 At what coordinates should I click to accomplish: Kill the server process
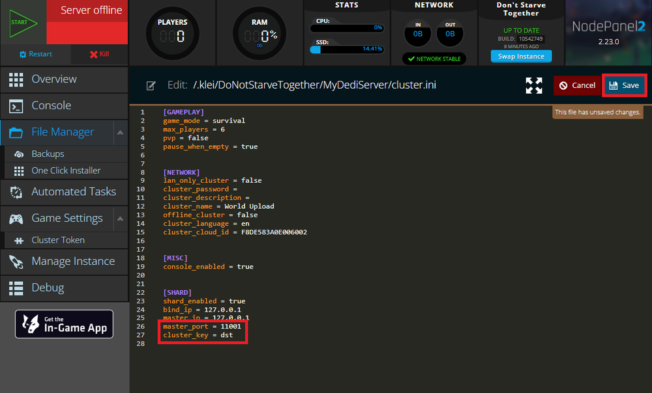pyautogui.click(x=98, y=54)
